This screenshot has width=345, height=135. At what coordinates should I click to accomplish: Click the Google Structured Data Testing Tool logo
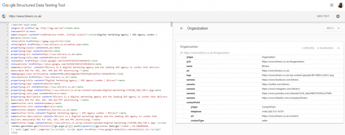34,5
